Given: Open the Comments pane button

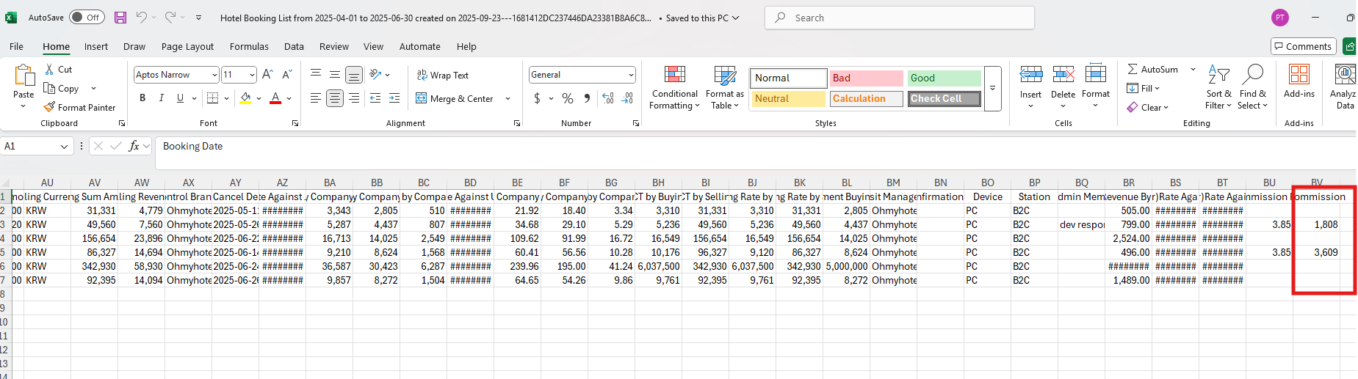Looking at the screenshot, I should pyautogui.click(x=1302, y=46).
